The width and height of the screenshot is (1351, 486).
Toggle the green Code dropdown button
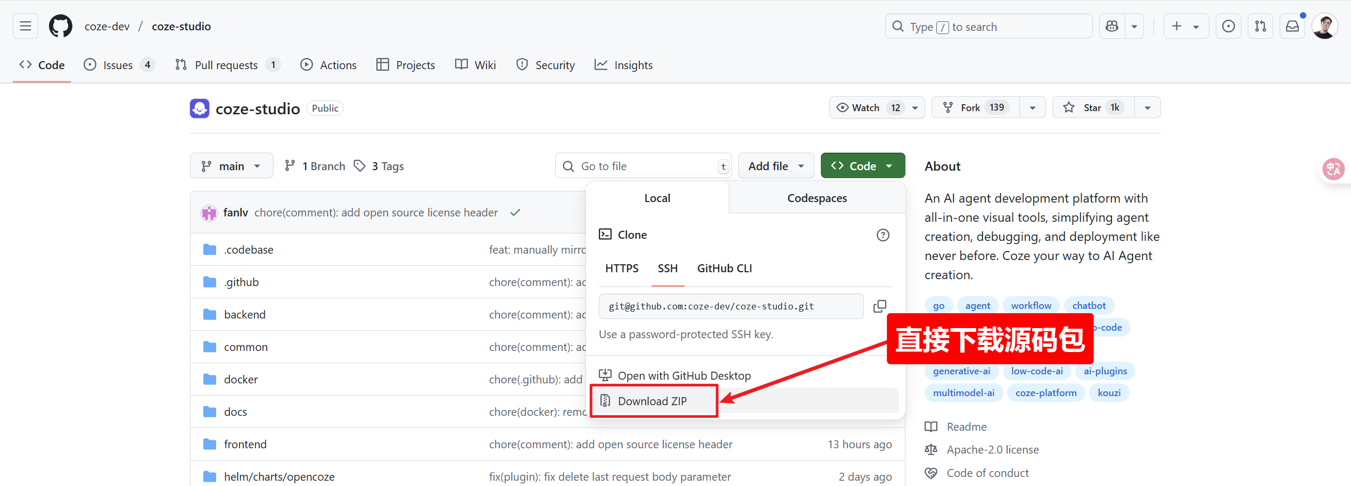[x=863, y=166]
